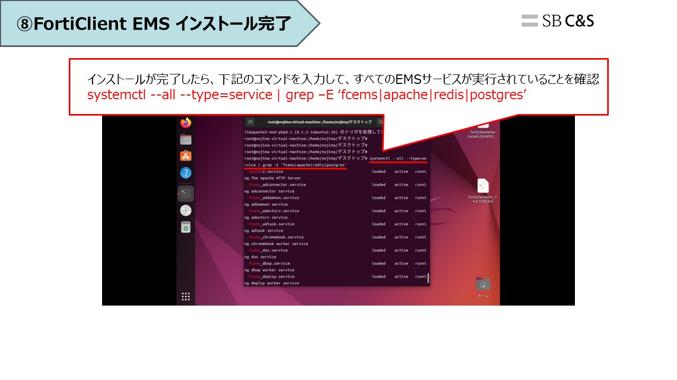The image size is (677, 380).
Task: Open the Trash icon in dock
Action: pos(186,227)
